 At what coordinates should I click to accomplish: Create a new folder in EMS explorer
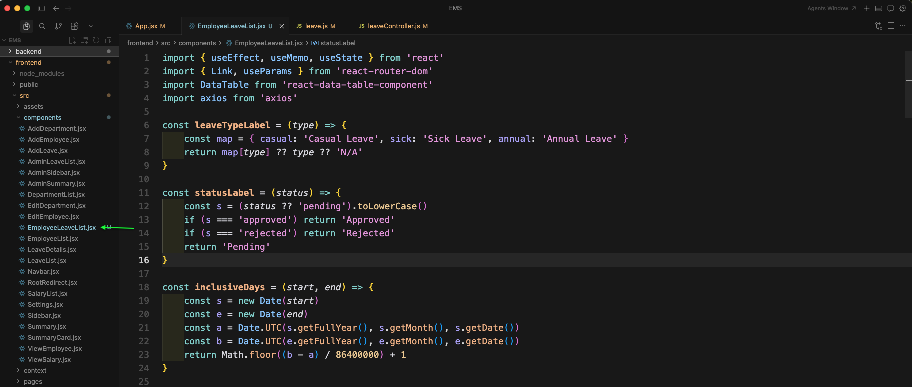pos(84,40)
